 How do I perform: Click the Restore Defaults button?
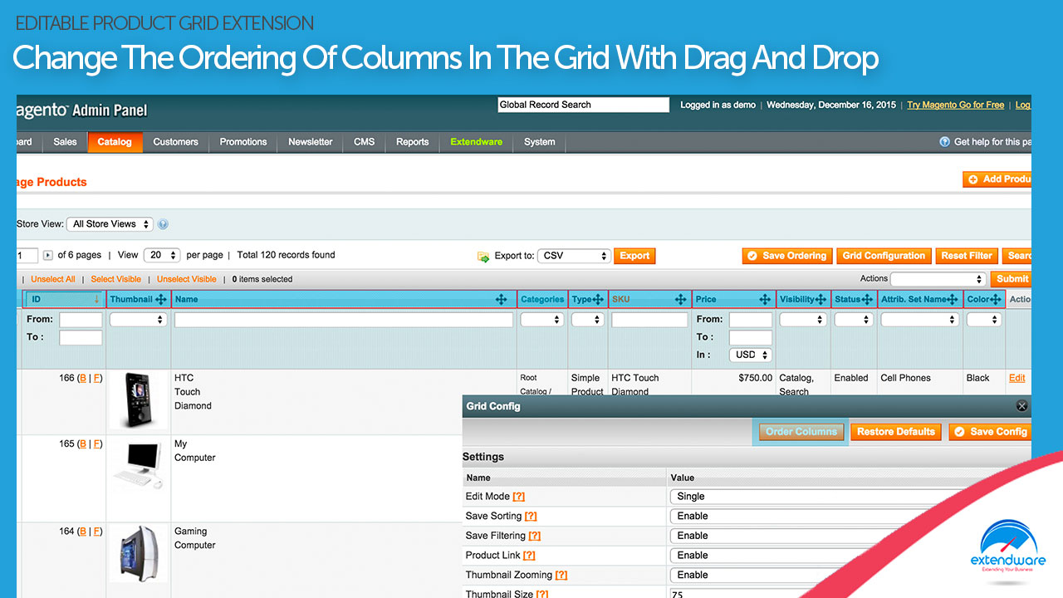pyautogui.click(x=895, y=432)
